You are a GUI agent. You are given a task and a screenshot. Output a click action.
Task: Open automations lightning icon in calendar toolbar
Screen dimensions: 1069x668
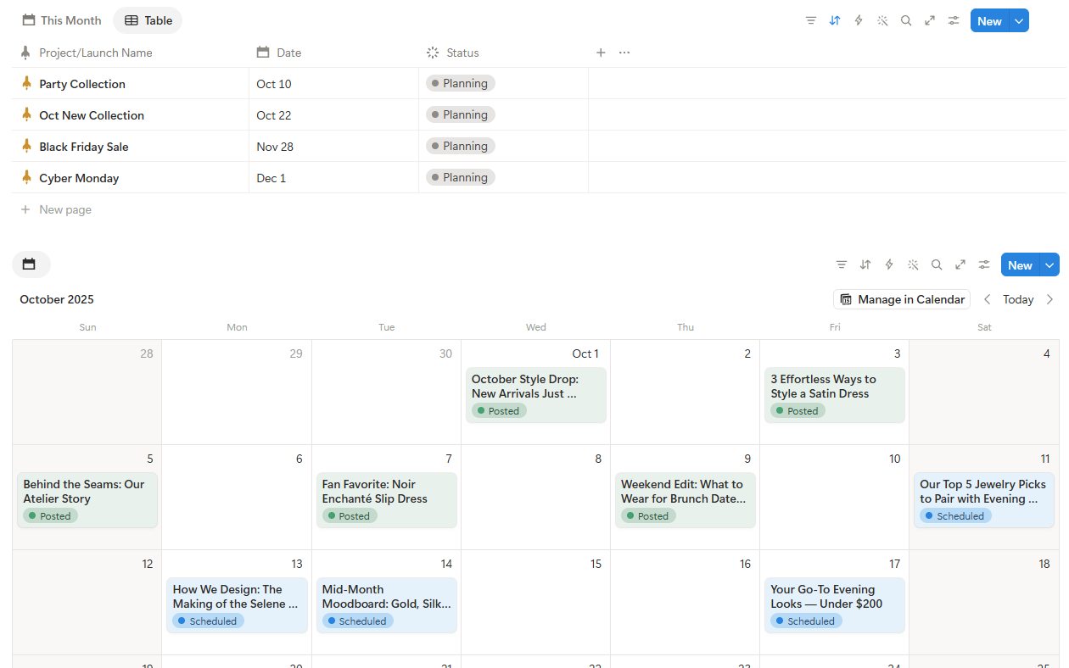click(889, 264)
